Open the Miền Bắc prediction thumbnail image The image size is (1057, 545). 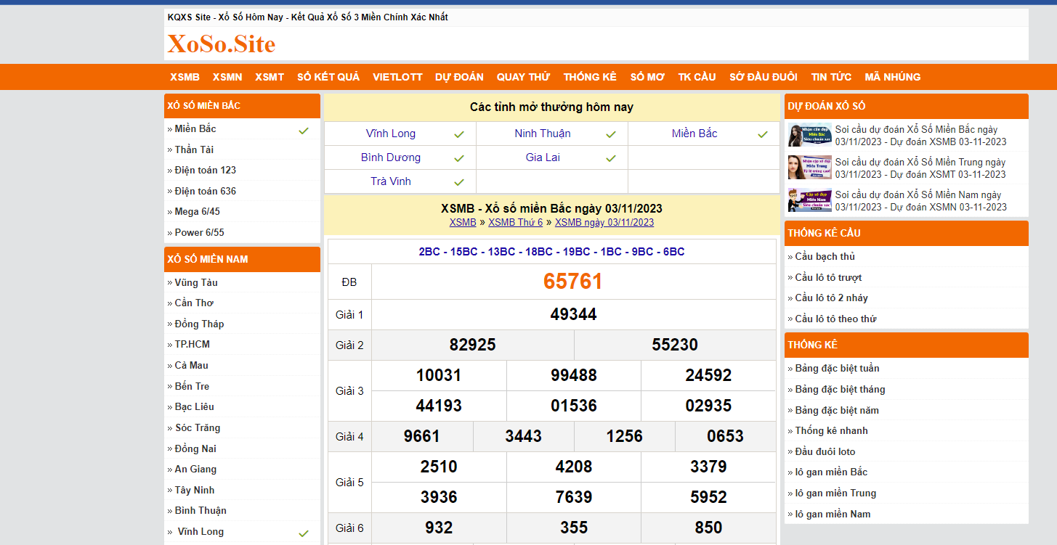click(x=800, y=135)
